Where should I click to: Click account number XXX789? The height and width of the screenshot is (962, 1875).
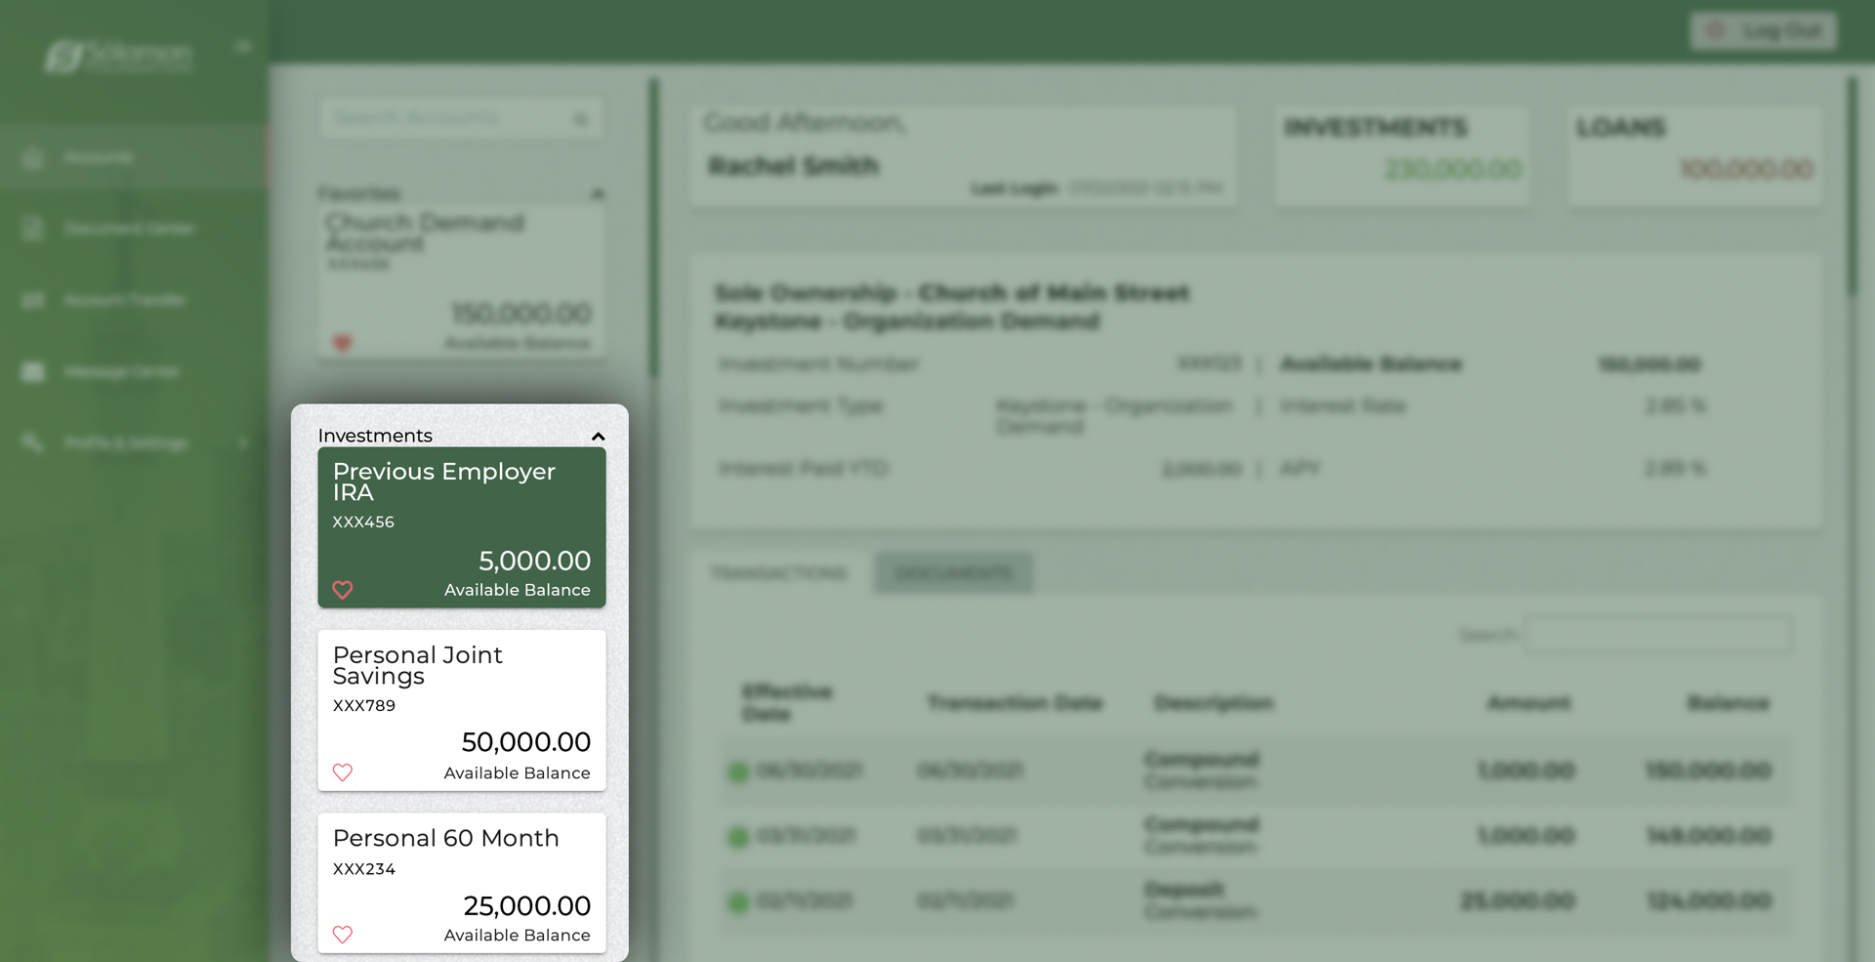(364, 706)
